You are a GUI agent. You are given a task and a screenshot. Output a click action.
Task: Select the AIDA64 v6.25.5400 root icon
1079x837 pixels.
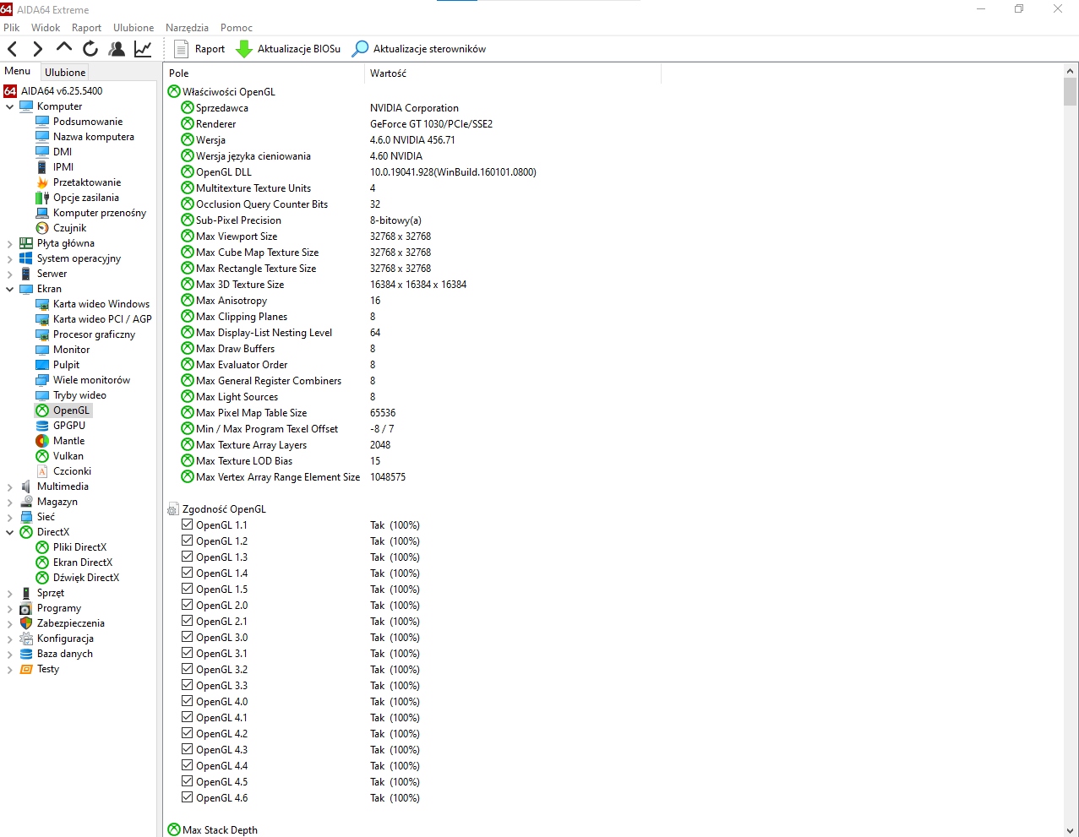click(x=10, y=91)
